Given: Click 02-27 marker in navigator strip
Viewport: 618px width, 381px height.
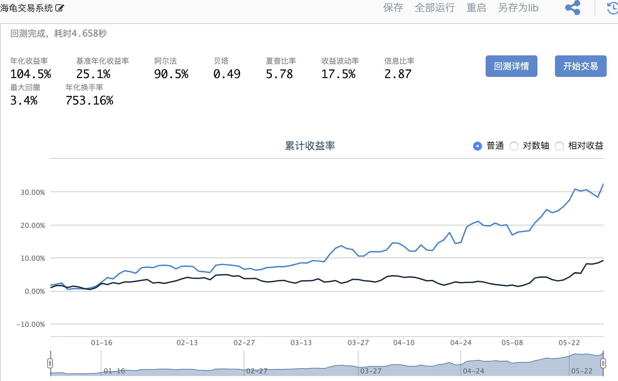Looking at the screenshot, I should click(x=257, y=371).
